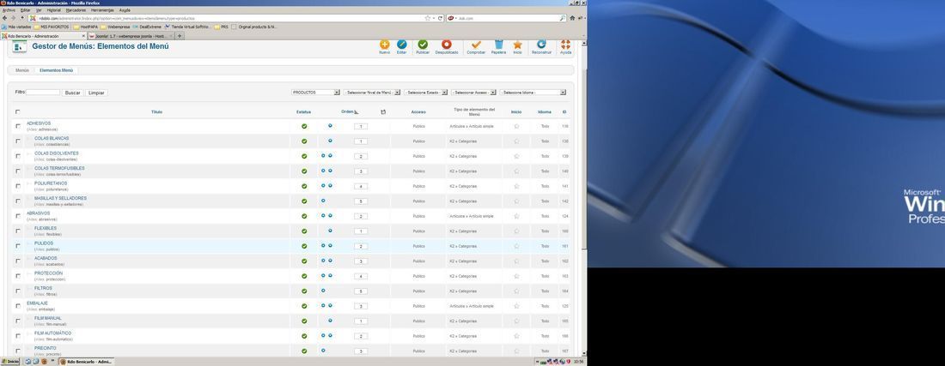Check the COLAS BLANCAS row checkbox
Image resolution: width=945 pixels, height=366 pixels.
(x=18, y=141)
